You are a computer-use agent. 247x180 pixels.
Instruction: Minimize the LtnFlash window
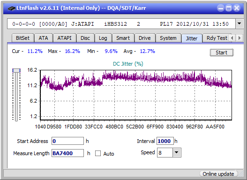point(221,8)
